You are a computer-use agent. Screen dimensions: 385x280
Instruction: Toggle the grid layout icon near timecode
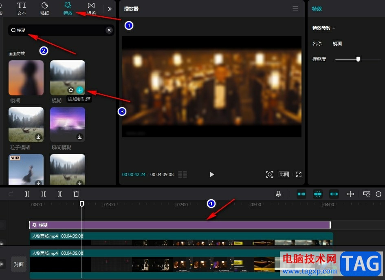pos(183,174)
